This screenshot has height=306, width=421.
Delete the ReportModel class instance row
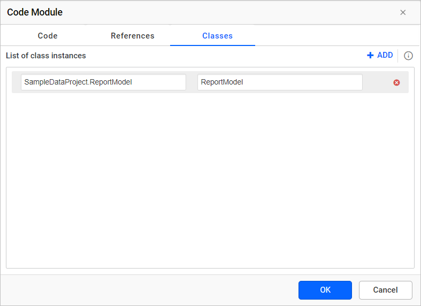[396, 82]
